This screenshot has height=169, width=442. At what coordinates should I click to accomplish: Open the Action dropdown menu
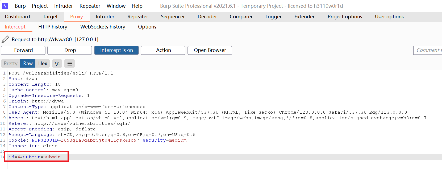pos(163,50)
